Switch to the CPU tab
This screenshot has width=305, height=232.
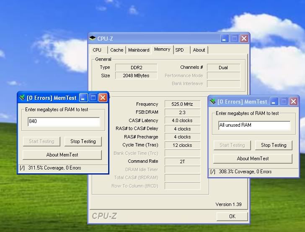tap(99, 50)
